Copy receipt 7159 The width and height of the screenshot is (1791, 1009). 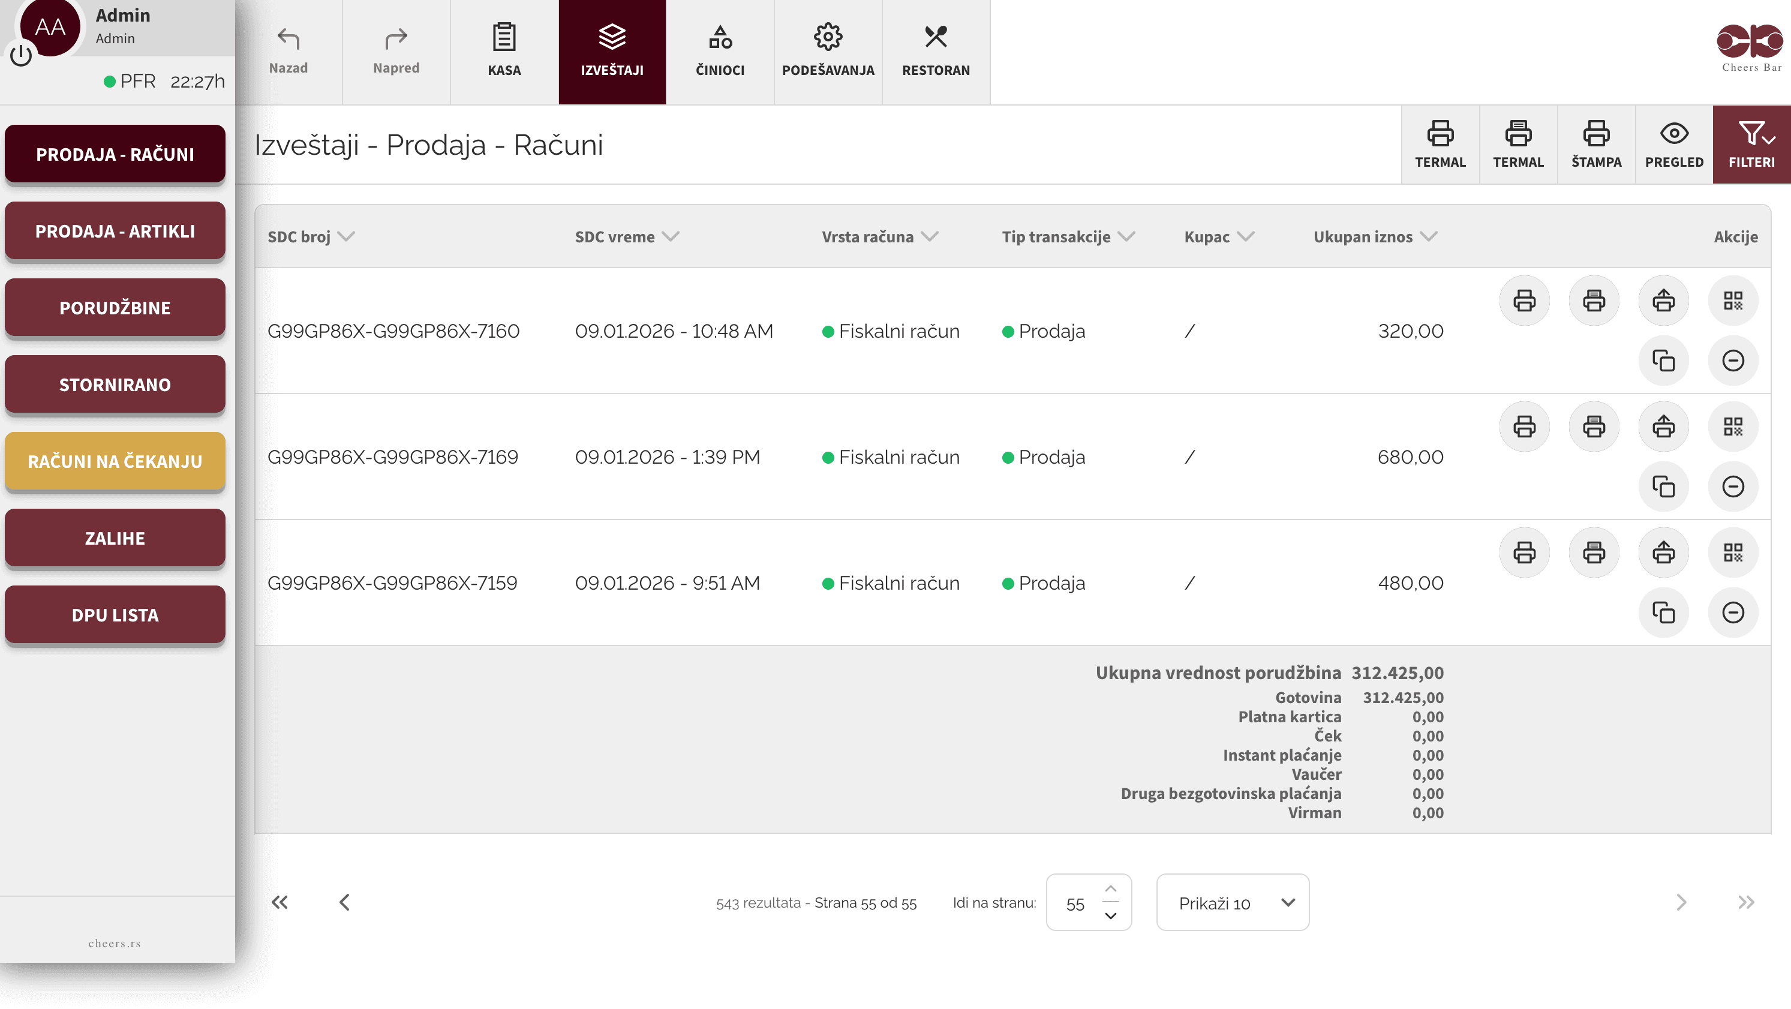tap(1663, 612)
